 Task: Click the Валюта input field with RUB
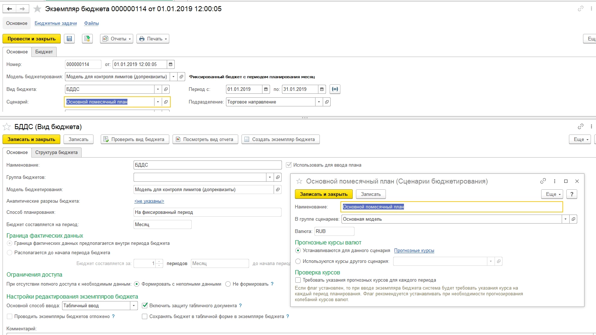pyautogui.click(x=334, y=231)
